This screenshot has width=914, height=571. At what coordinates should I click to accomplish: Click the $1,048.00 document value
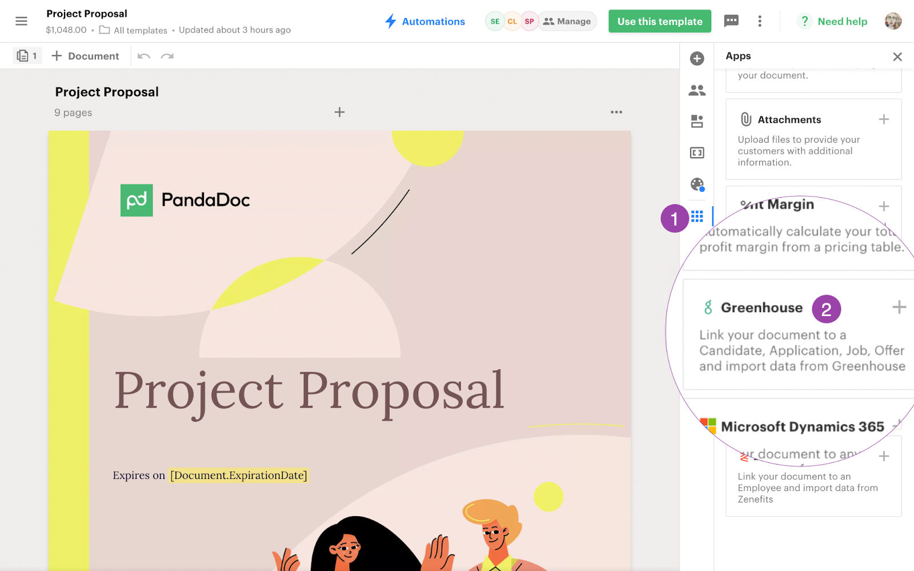tap(66, 30)
